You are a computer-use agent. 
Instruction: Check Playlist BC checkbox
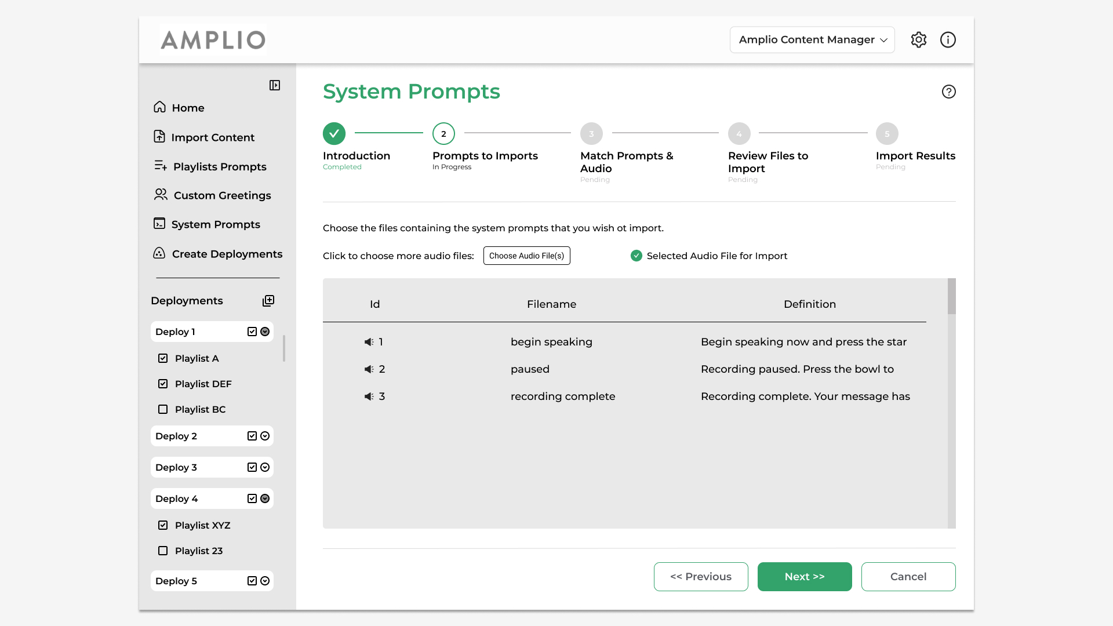[163, 409]
